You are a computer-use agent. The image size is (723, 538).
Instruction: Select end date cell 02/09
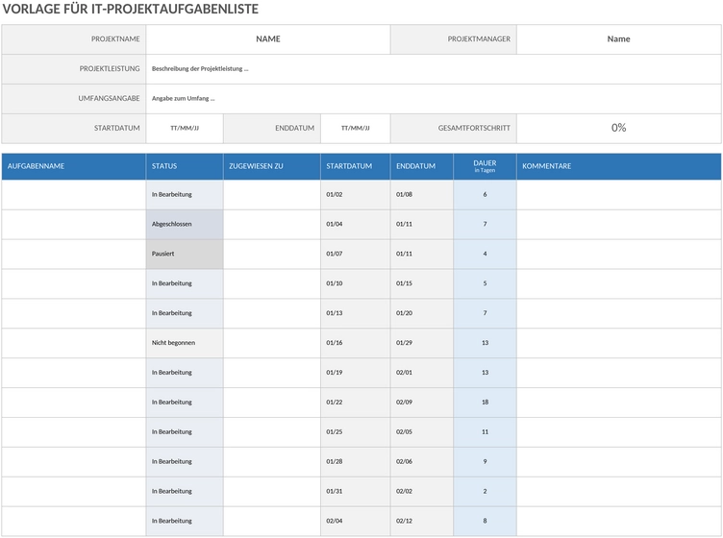click(x=422, y=403)
